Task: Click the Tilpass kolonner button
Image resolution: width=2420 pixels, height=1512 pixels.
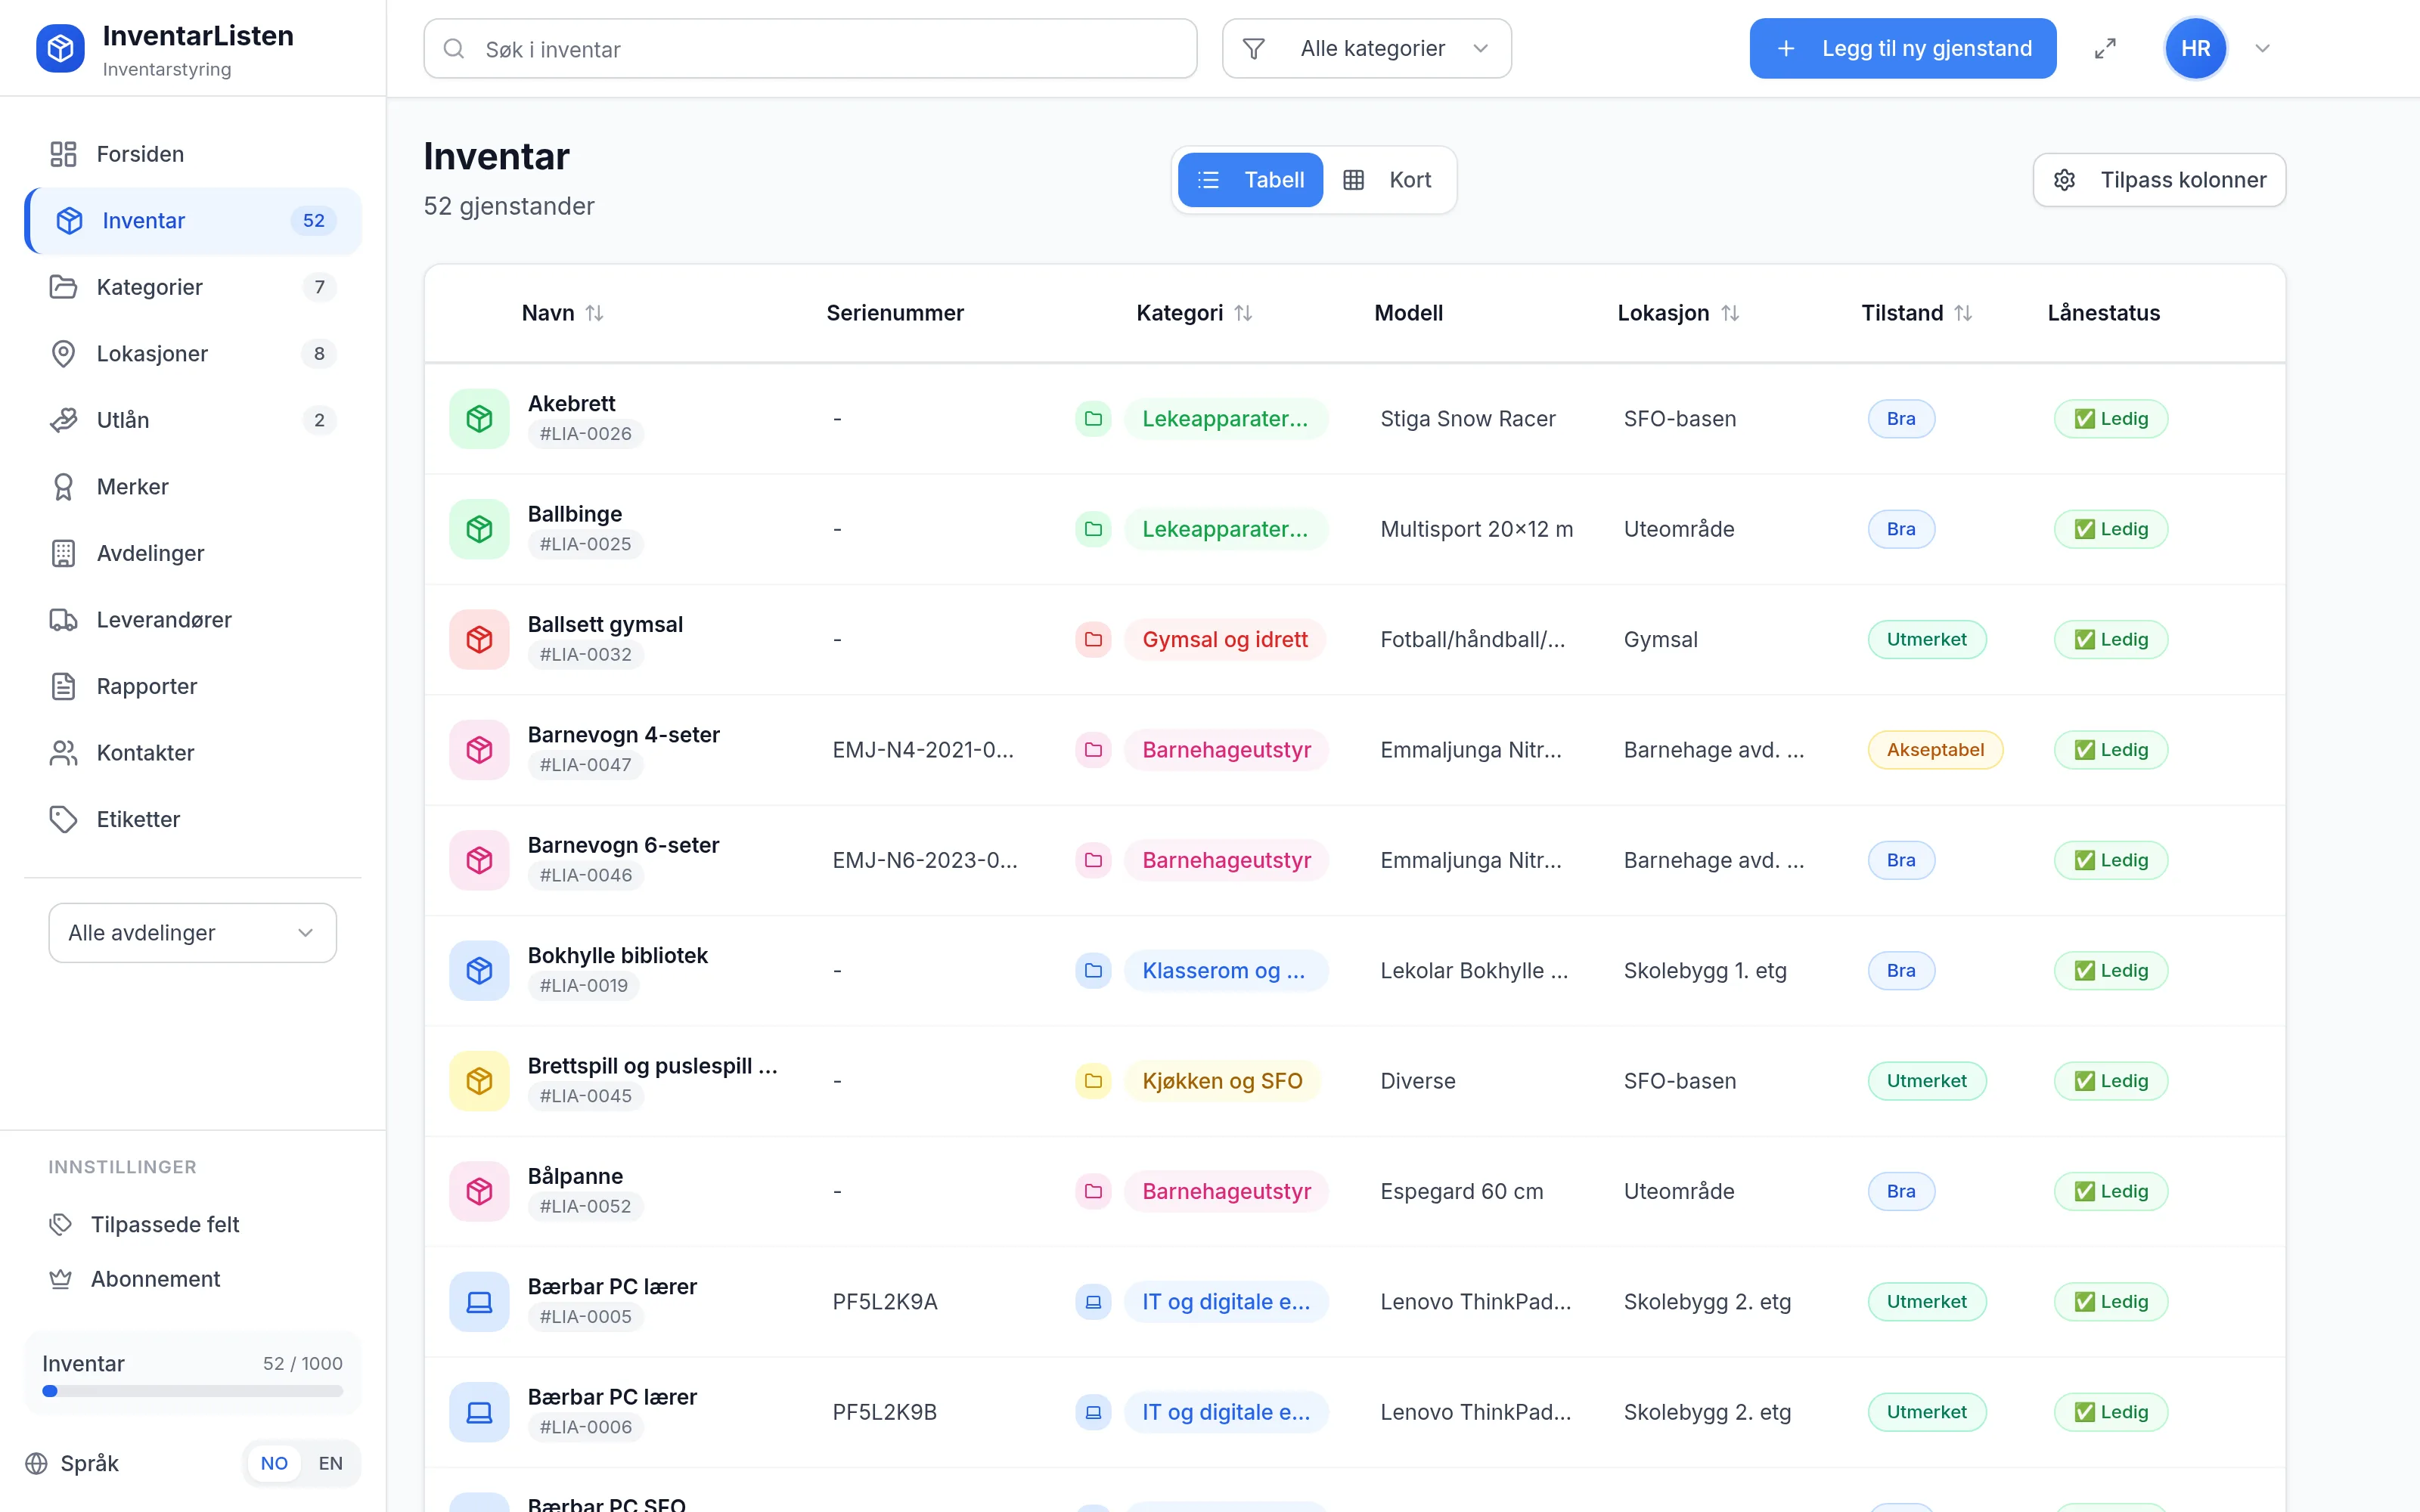Action: 2159,180
